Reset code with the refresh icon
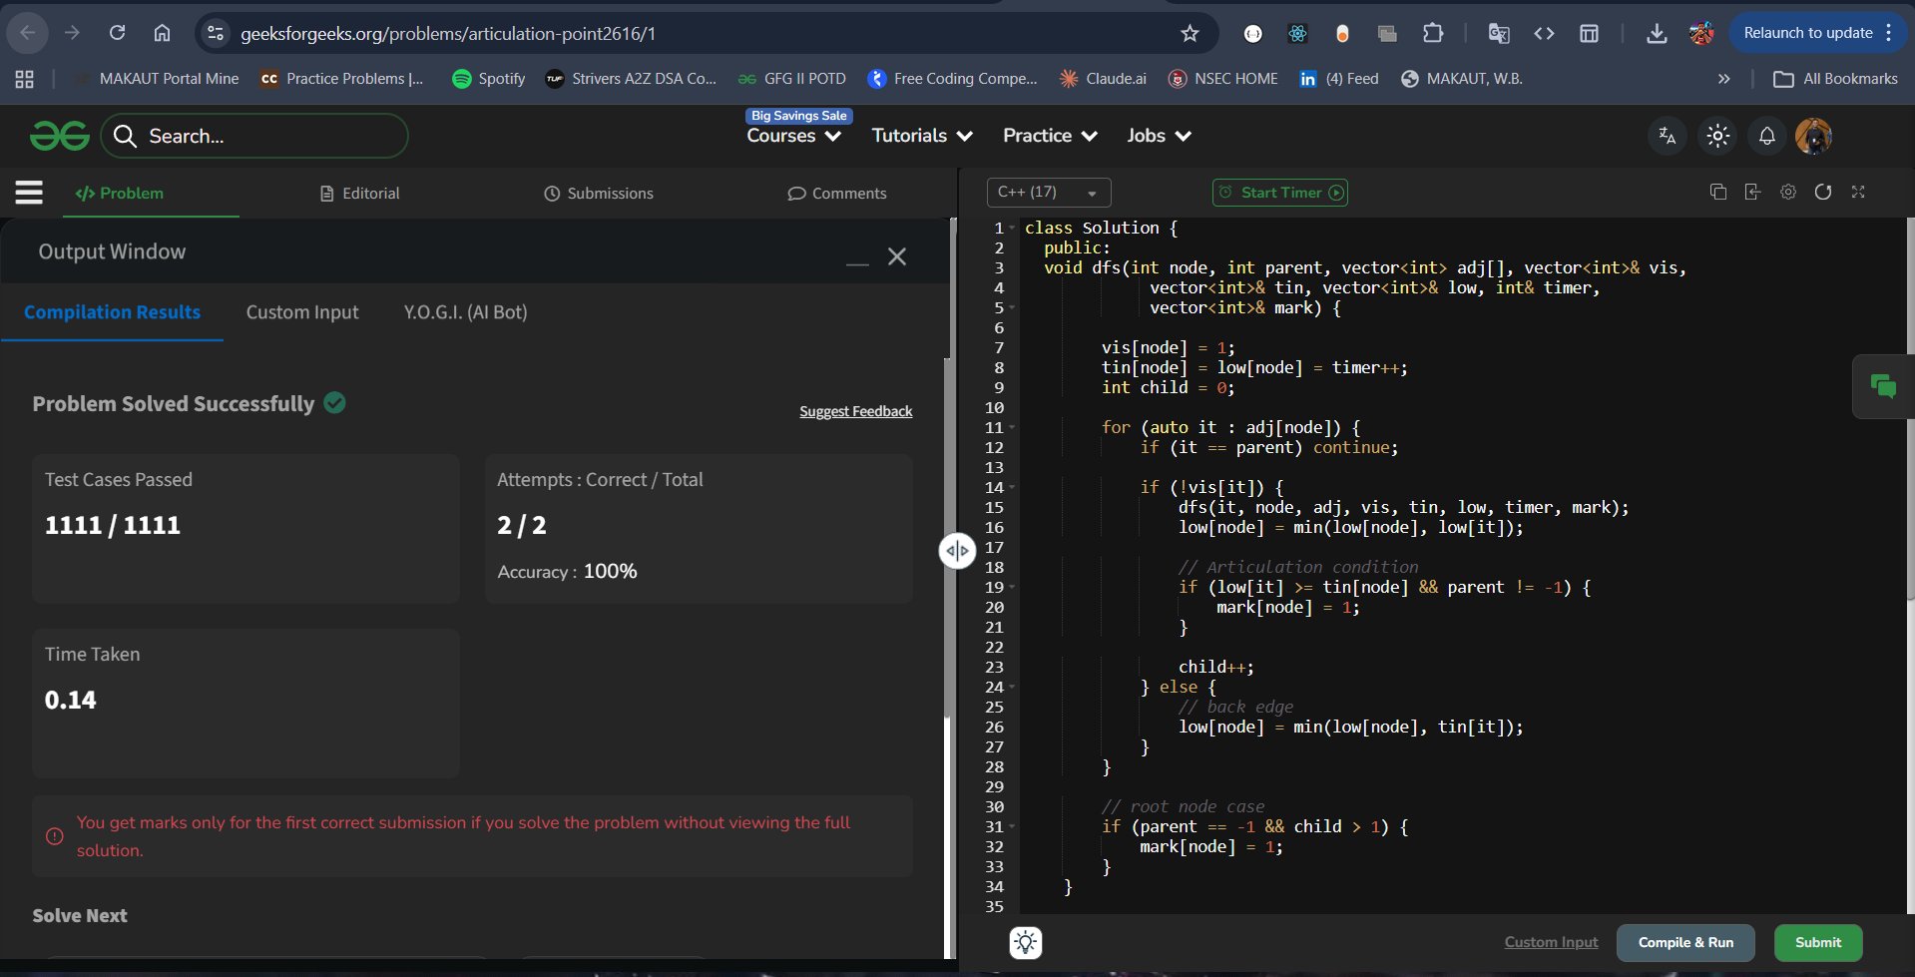Screen dimensions: 1915x977 [1822, 192]
